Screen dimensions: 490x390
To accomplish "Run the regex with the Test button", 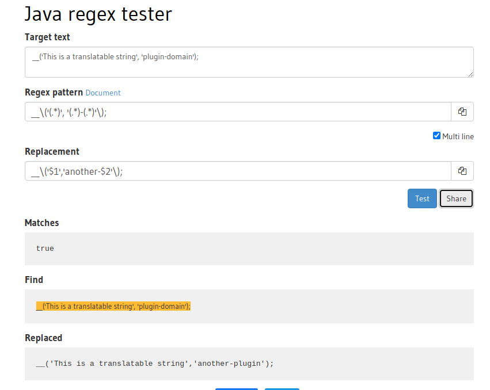I will tap(422, 198).
